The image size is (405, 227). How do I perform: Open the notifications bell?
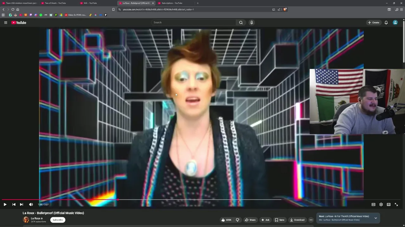pyautogui.click(x=386, y=22)
